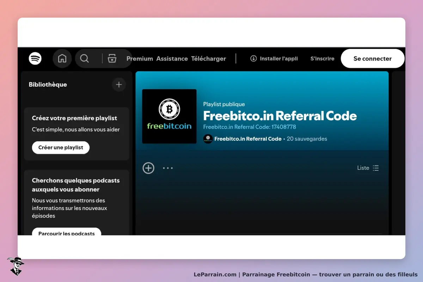
Task: Open the Télécharger link
Action: click(x=209, y=59)
